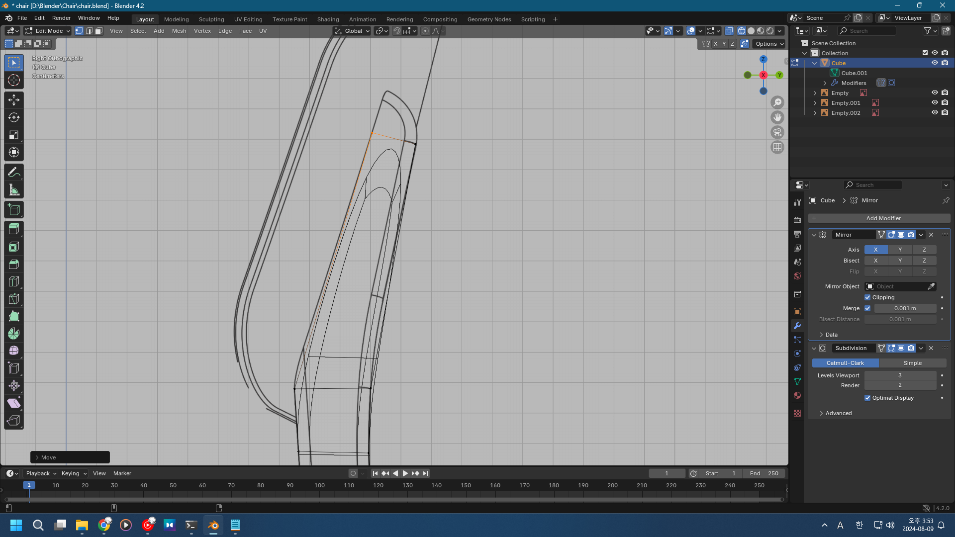The width and height of the screenshot is (955, 537).
Task: Select the Inset Faces tool
Action: click(14, 247)
